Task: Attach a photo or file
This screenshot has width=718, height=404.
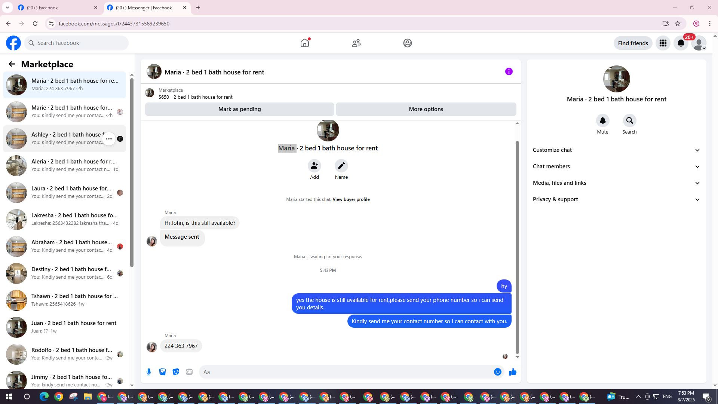Action: click(x=162, y=372)
